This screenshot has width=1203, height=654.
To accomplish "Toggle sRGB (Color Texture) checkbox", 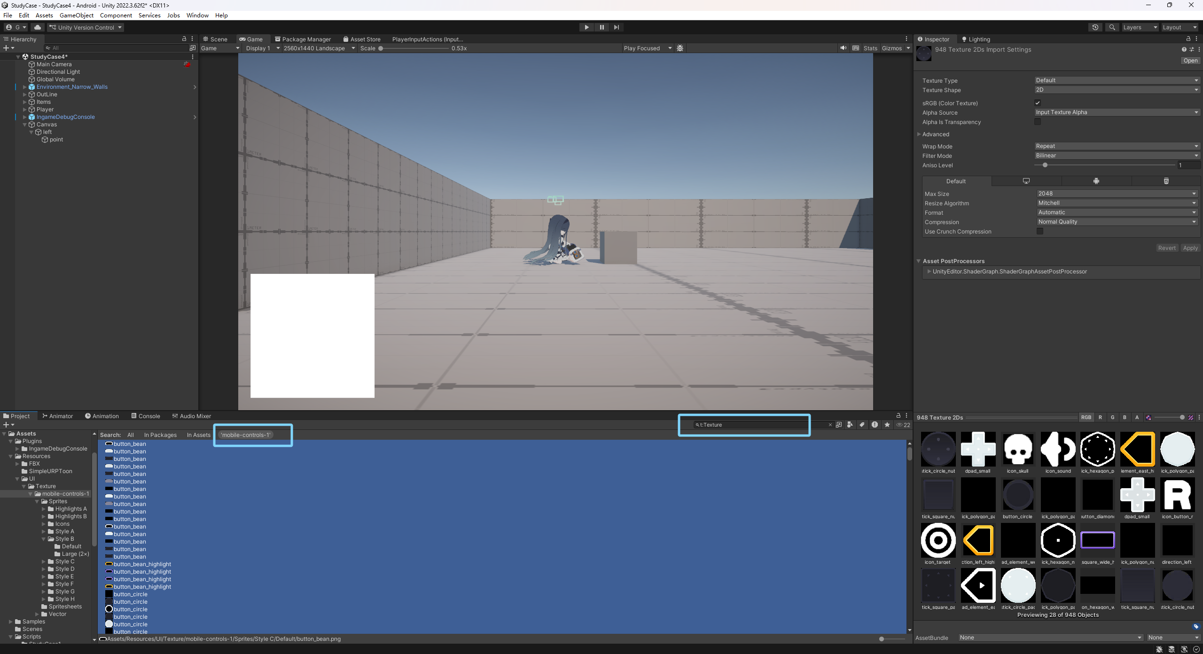I will tap(1038, 103).
